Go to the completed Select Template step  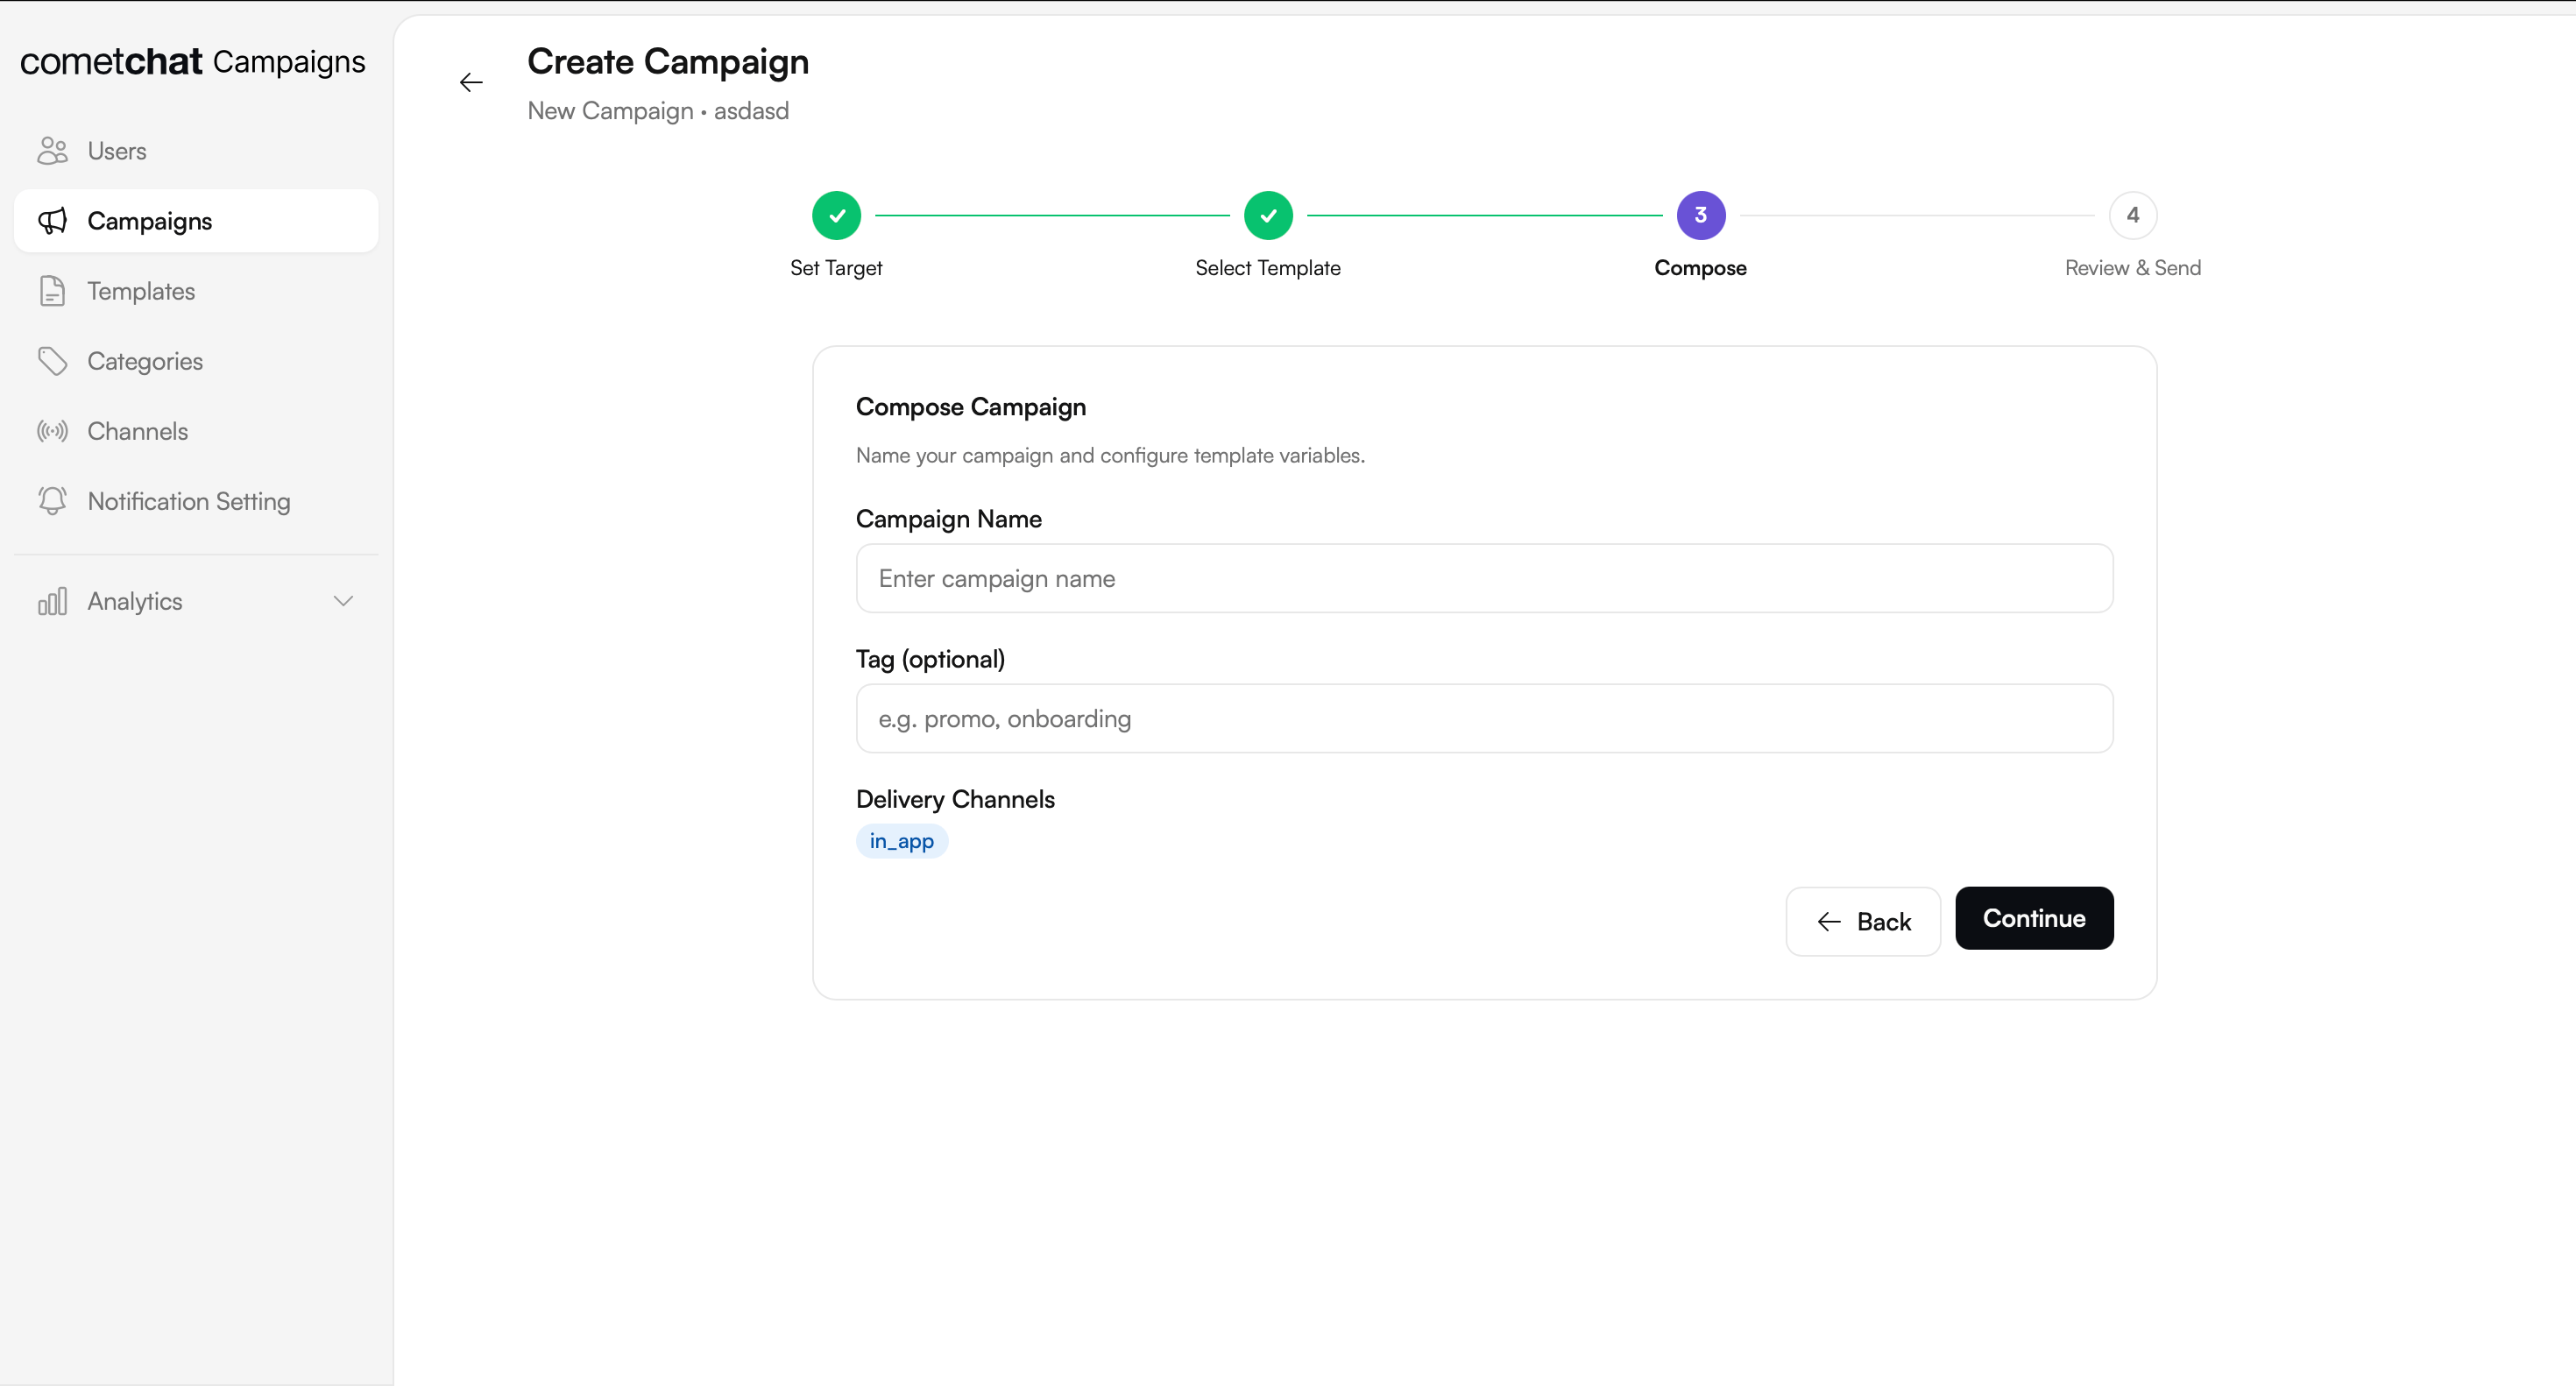click(1268, 215)
